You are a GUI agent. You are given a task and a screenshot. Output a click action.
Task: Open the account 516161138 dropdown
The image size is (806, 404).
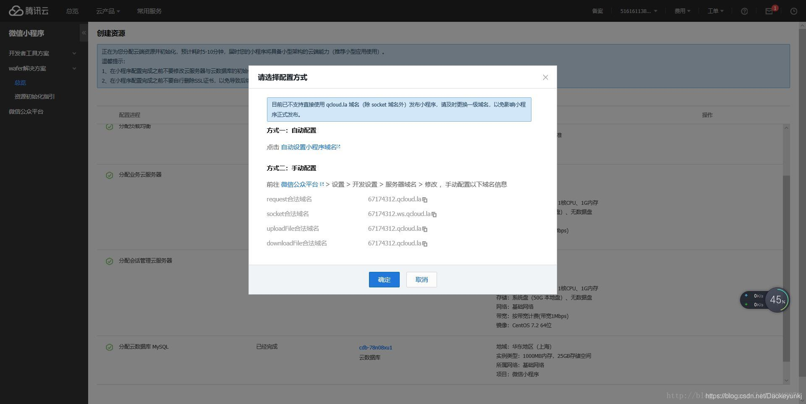point(639,11)
